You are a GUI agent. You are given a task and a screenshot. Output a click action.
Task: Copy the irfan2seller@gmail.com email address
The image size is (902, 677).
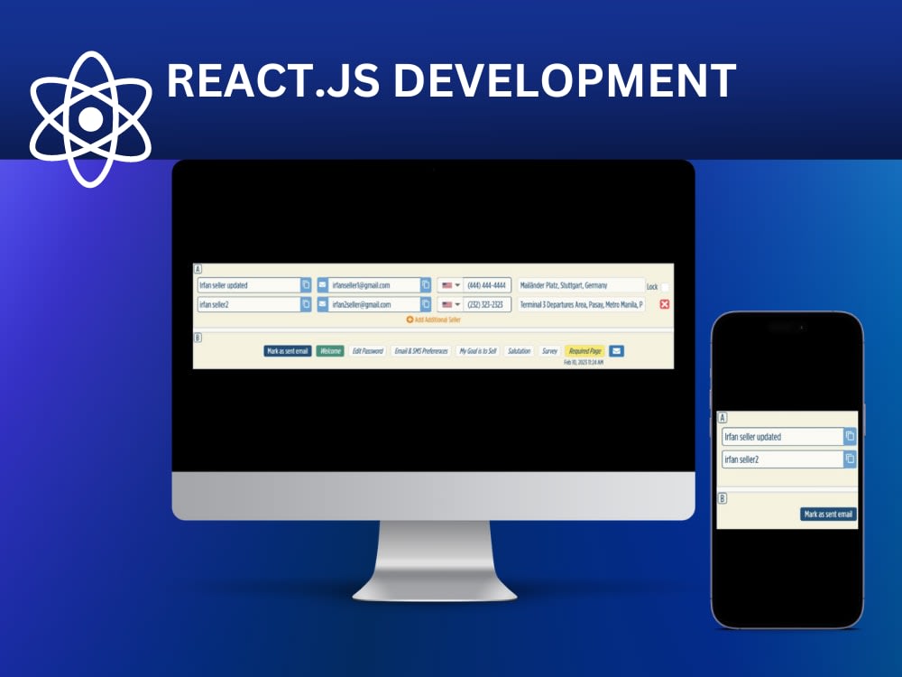click(x=426, y=304)
